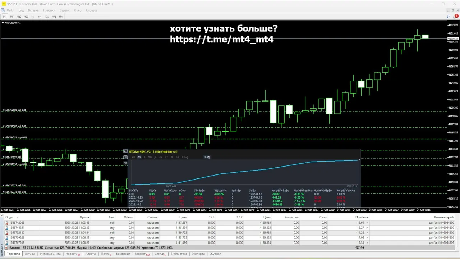
Task: Open the Файл menu
Action: (10, 10)
